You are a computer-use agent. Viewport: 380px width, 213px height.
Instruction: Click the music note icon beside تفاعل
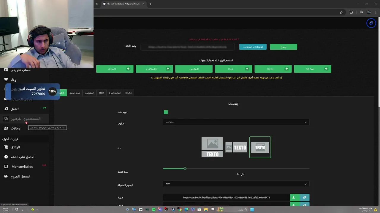point(6,109)
